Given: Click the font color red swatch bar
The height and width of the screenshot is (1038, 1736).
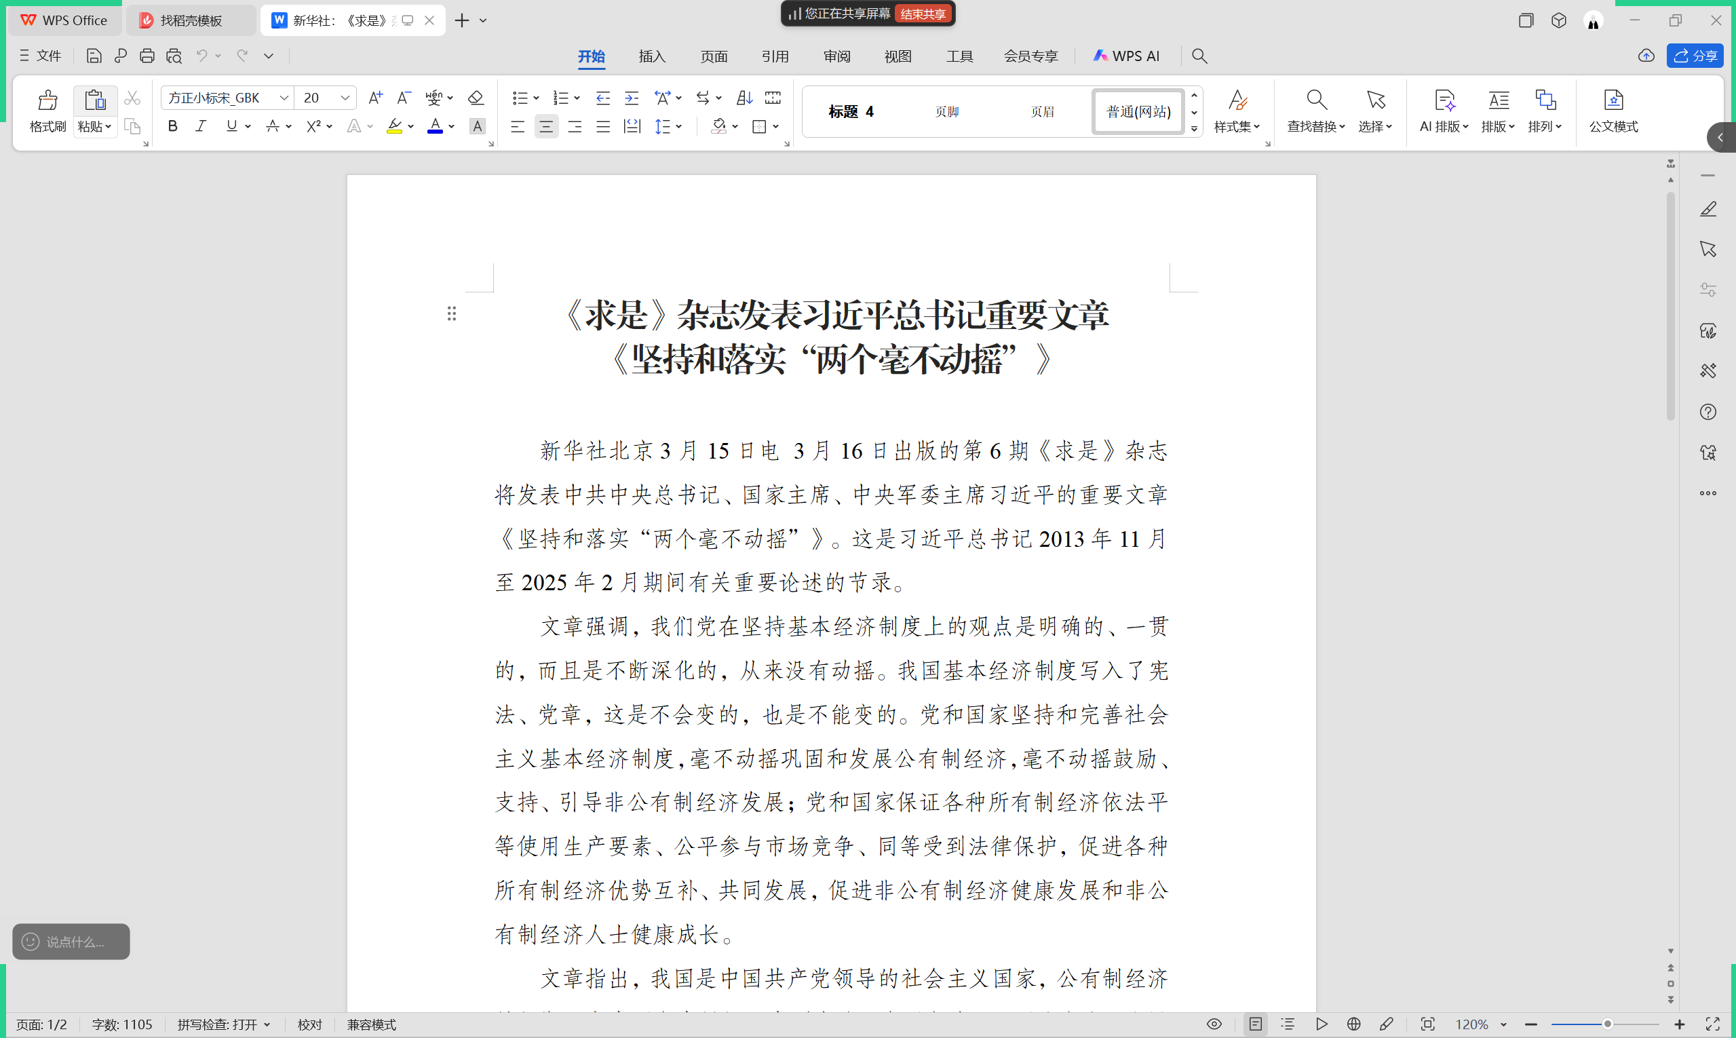Looking at the screenshot, I should pyautogui.click(x=435, y=132).
